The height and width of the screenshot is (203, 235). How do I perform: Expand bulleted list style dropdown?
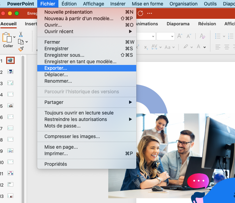click(224, 36)
